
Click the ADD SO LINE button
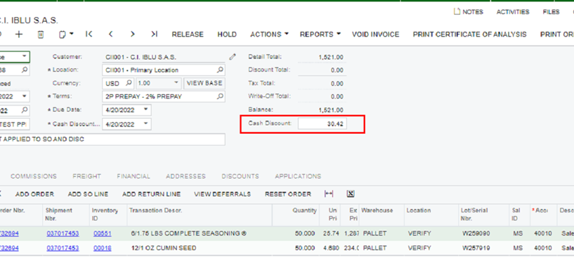(x=88, y=194)
